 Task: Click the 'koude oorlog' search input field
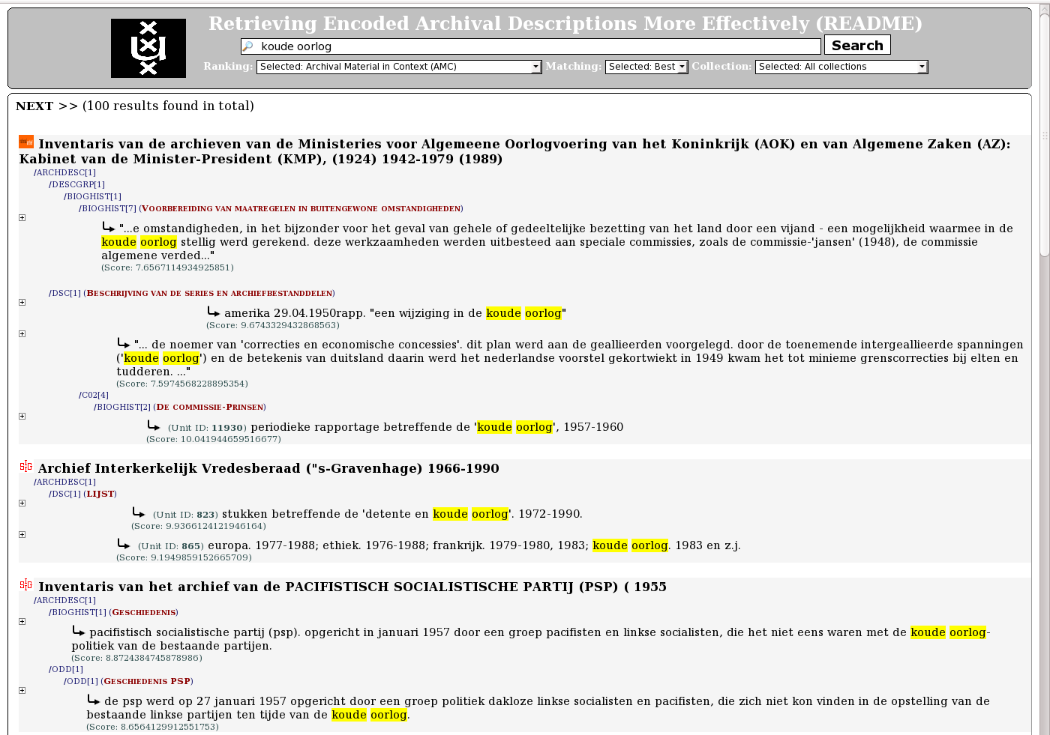[x=531, y=46]
